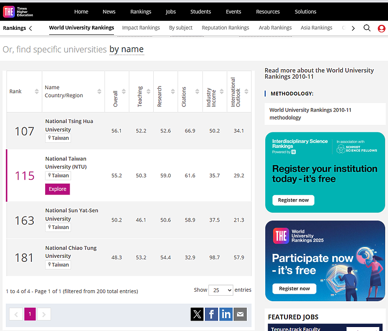Switch to By subject tab

[181, 28]
